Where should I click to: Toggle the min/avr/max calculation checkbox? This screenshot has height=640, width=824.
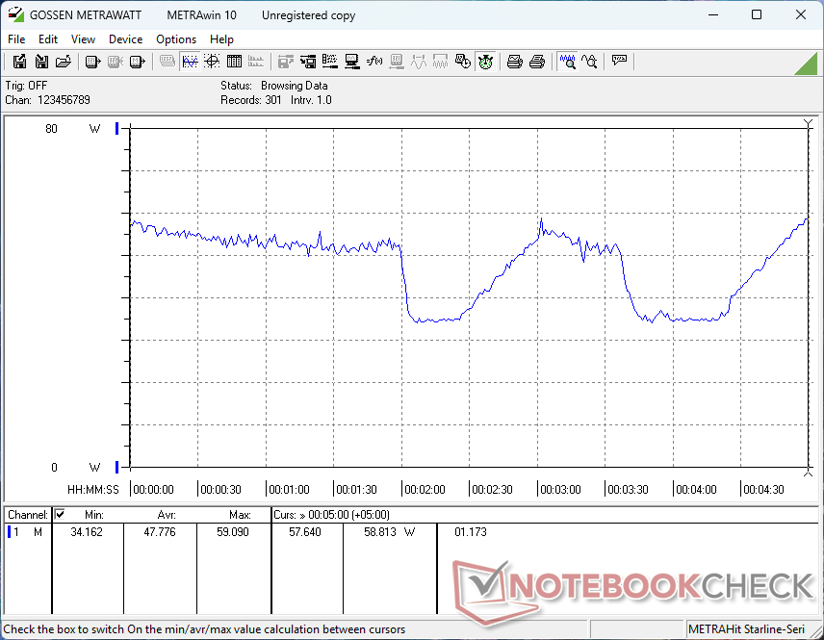tap(60, 514)
